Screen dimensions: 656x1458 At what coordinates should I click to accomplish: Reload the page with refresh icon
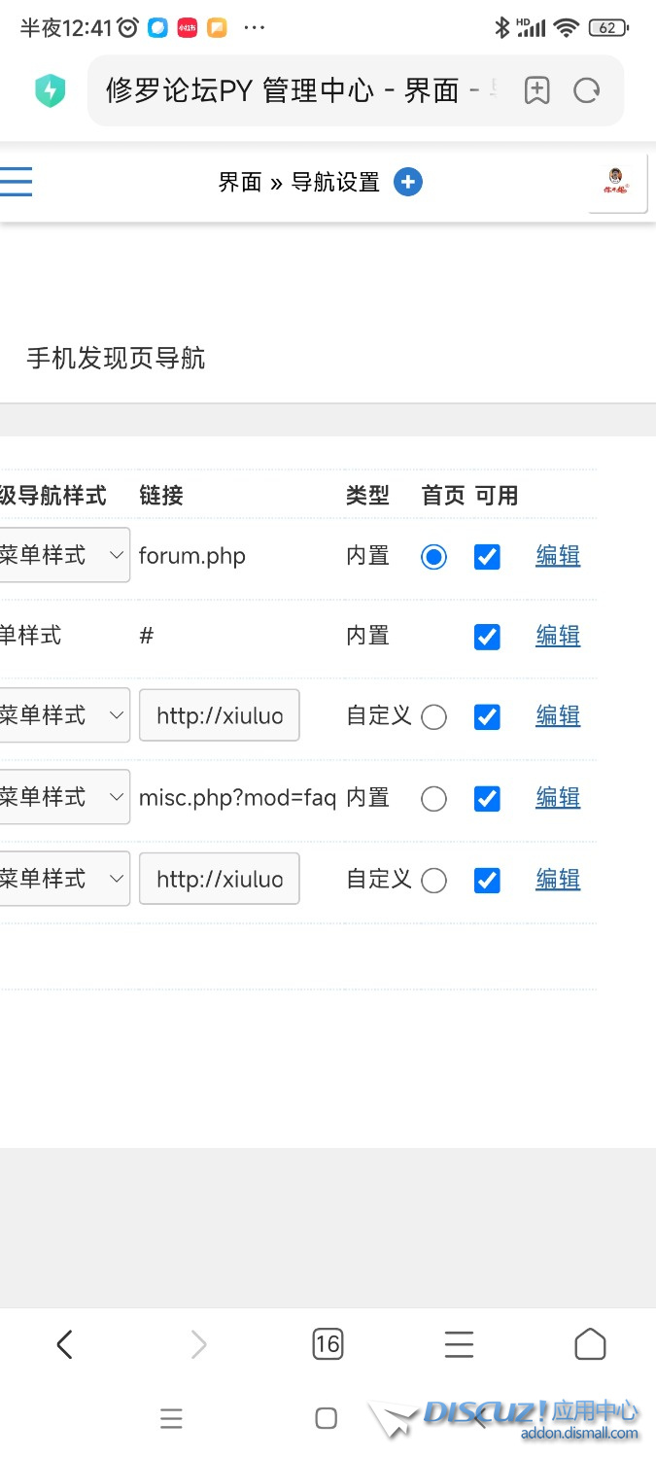586,90
